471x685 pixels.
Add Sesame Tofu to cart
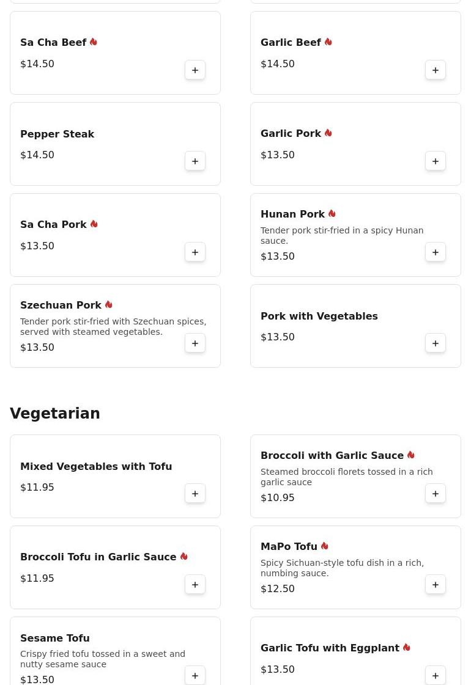click(195, 675)
